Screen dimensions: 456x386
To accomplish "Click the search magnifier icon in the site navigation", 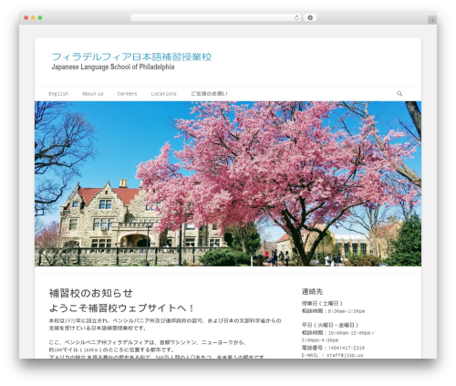I will 399,94.
